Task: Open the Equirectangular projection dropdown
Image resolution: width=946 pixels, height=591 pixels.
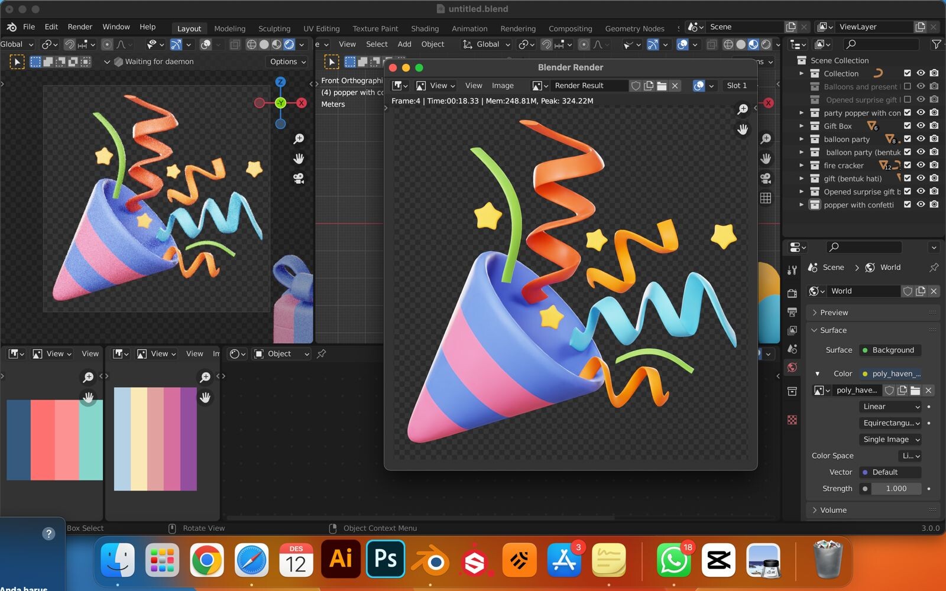Action: click(x=891, y=423)
